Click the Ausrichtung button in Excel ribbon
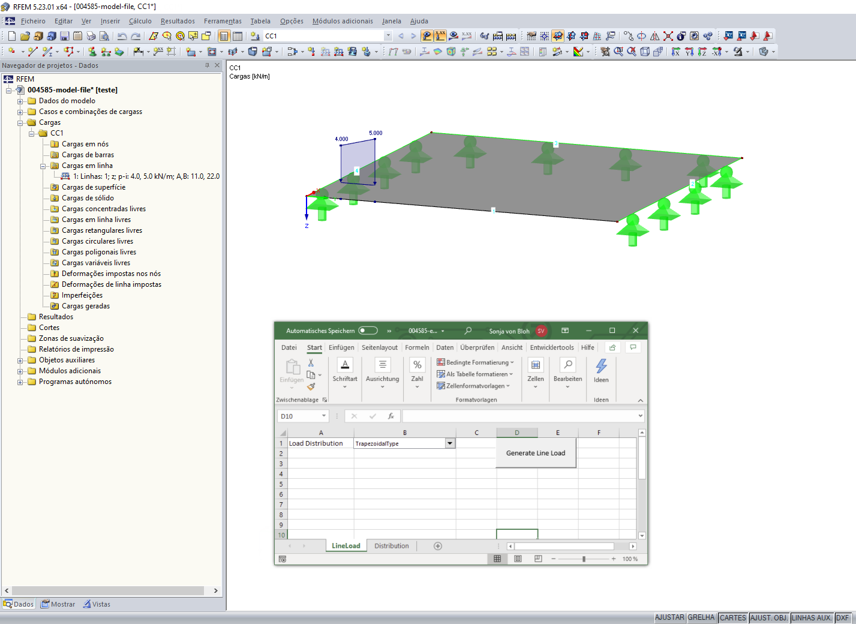 point(383,373)
